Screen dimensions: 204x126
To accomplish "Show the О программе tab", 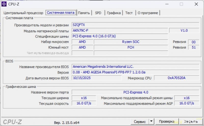I will (x=148, y=13).
